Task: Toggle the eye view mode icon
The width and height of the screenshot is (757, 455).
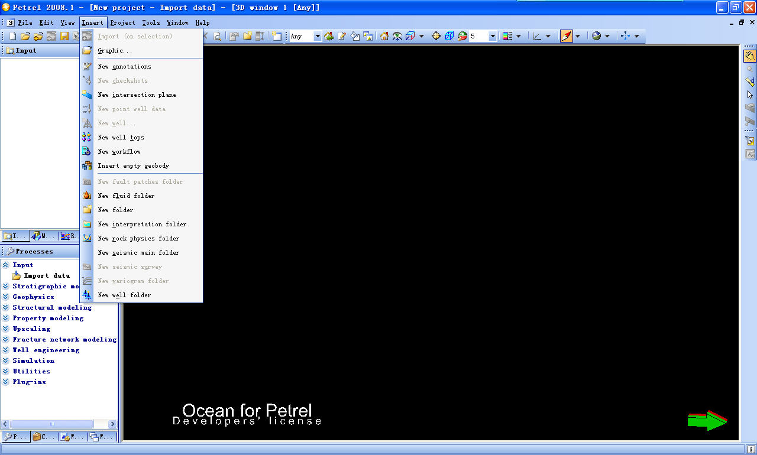Action: (397, 37)
